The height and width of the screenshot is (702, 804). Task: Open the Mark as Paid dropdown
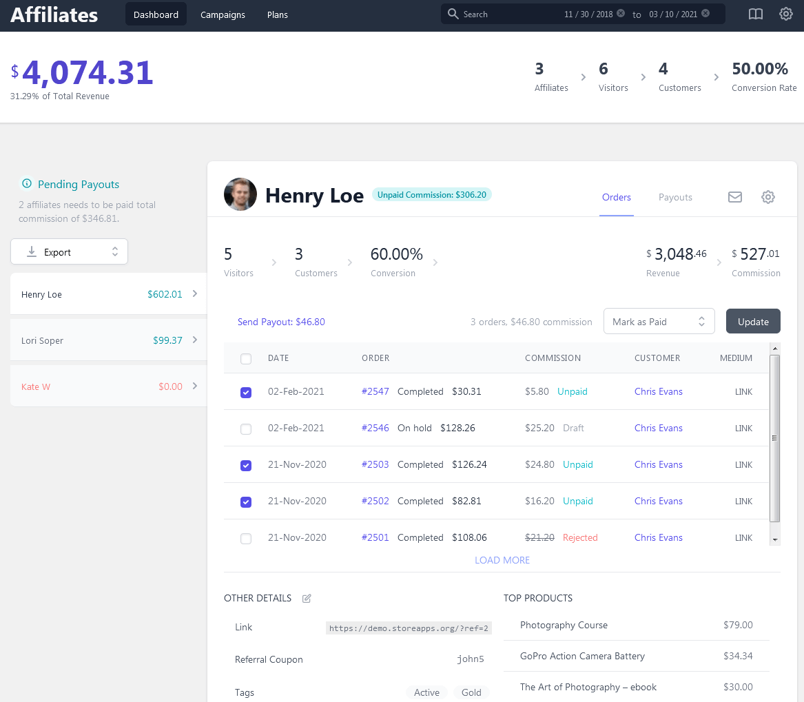click(x=659, y=322)
